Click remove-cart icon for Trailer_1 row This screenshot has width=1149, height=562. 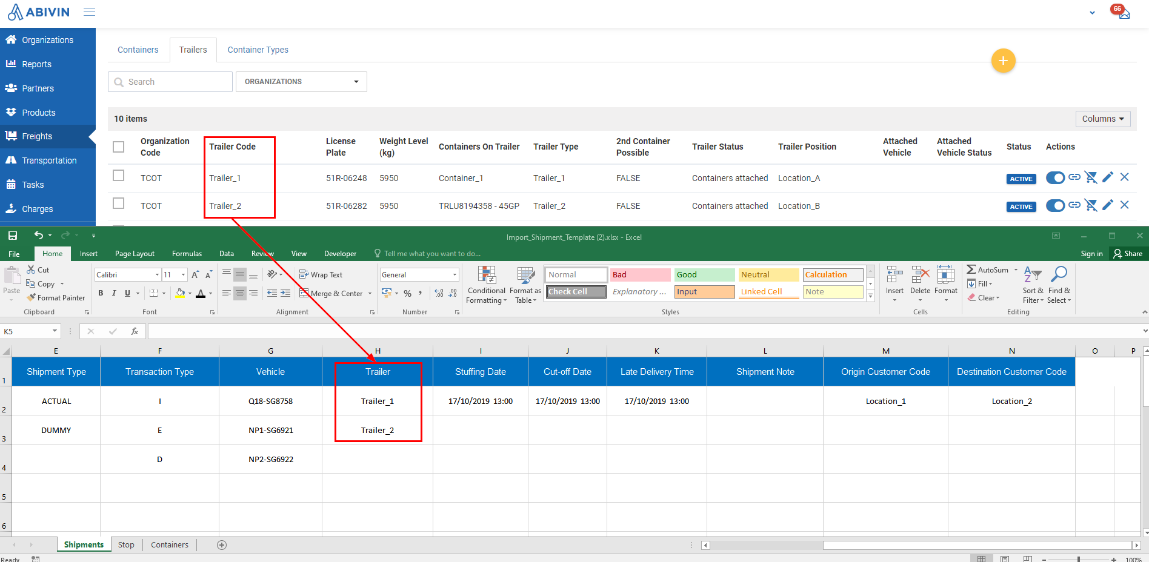pos(1091,177)
